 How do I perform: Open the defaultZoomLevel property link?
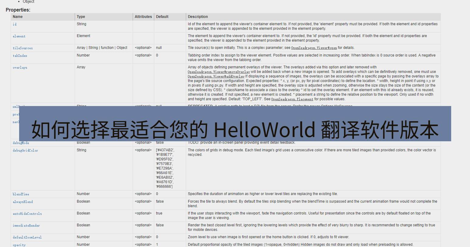pos(27,237)
